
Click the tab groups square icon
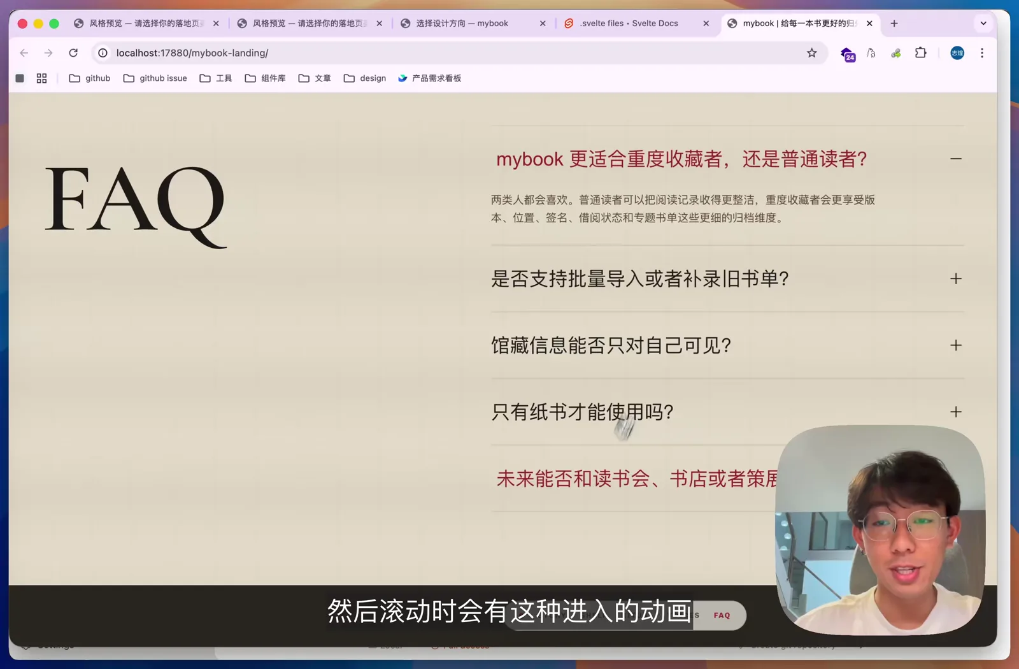[20, 78]
